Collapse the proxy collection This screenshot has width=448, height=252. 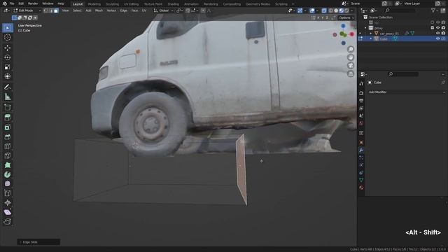pos(365,28)
